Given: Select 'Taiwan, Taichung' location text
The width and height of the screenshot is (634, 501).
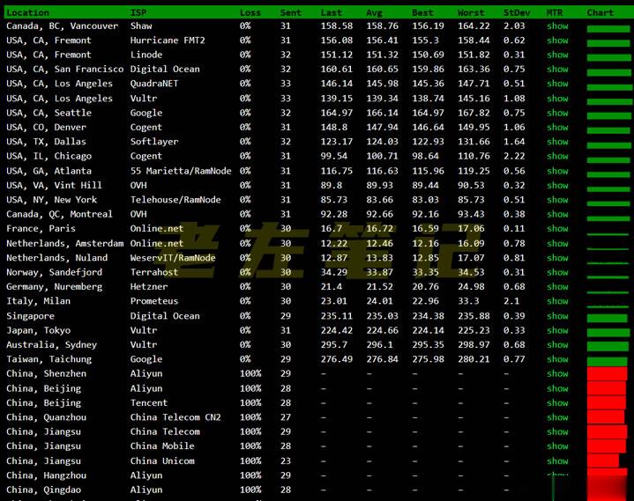Looking at the screenshot, I should [48, 359].
